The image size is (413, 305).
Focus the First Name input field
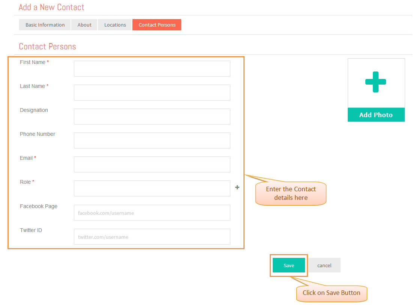(x=152, y=68)
